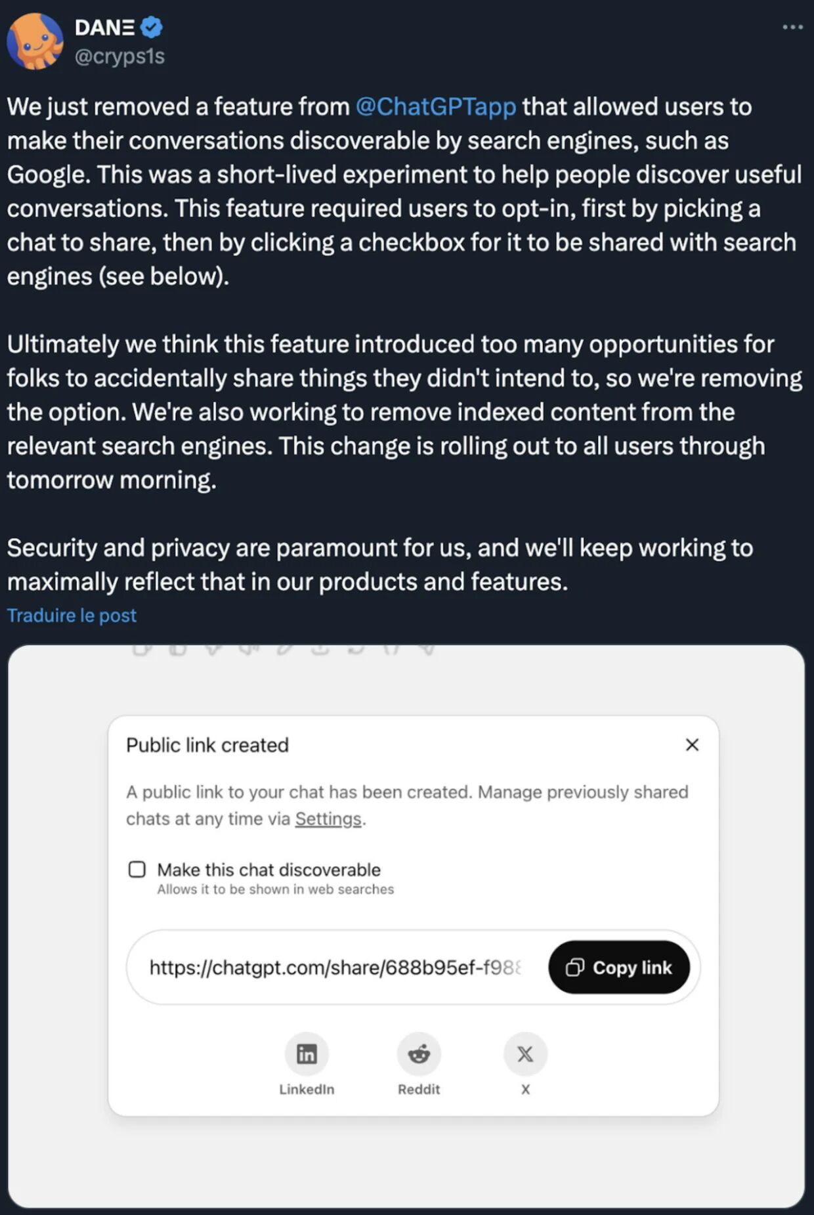The width and height of the screenshot is (814, 1215).
Task: Click Make this chat discoverable label
Action: pyautogui.click(x=268, y=869)
